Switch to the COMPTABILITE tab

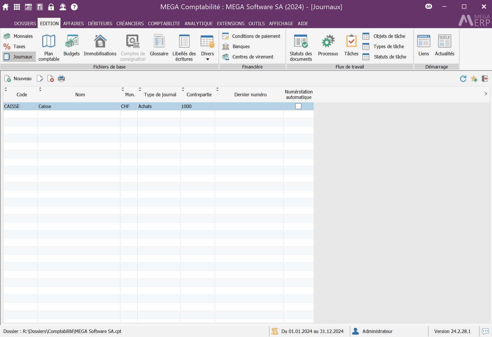click(x=164, y=23)
